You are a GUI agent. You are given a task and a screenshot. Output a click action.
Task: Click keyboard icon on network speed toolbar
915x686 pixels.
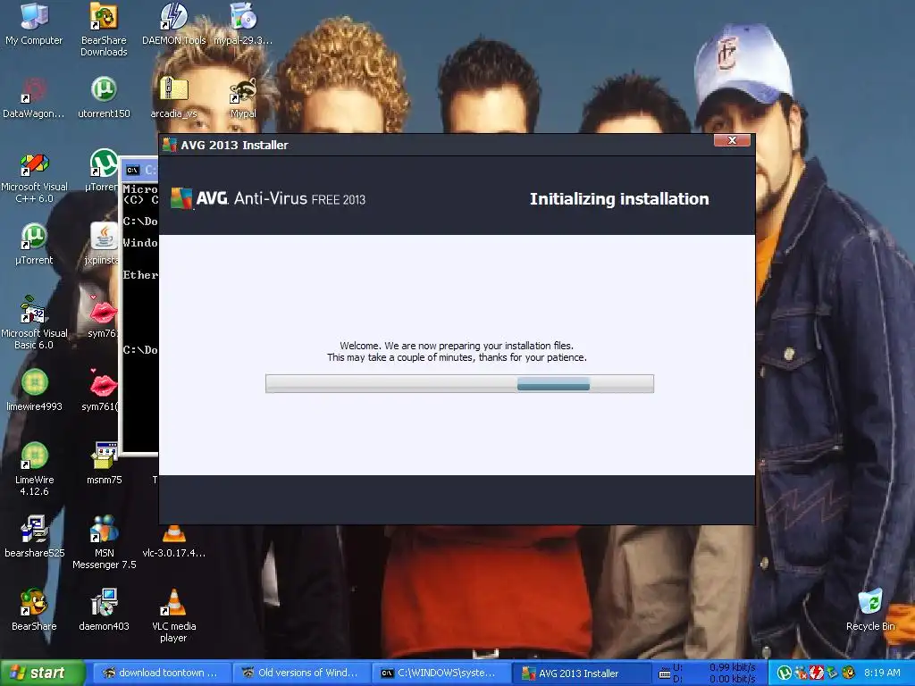(x=664, y=673)
